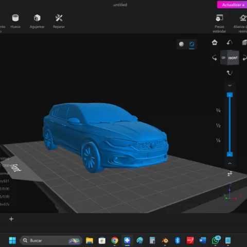Image resolution: width=247 pixels, height=247 pixels.
Task: Reset view with the home icon
Action: coord(215,42)
